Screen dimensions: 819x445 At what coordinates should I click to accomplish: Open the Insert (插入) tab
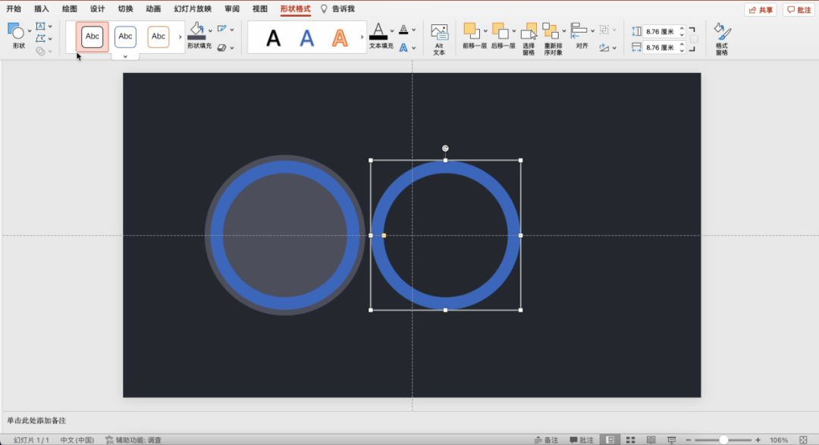42,9
